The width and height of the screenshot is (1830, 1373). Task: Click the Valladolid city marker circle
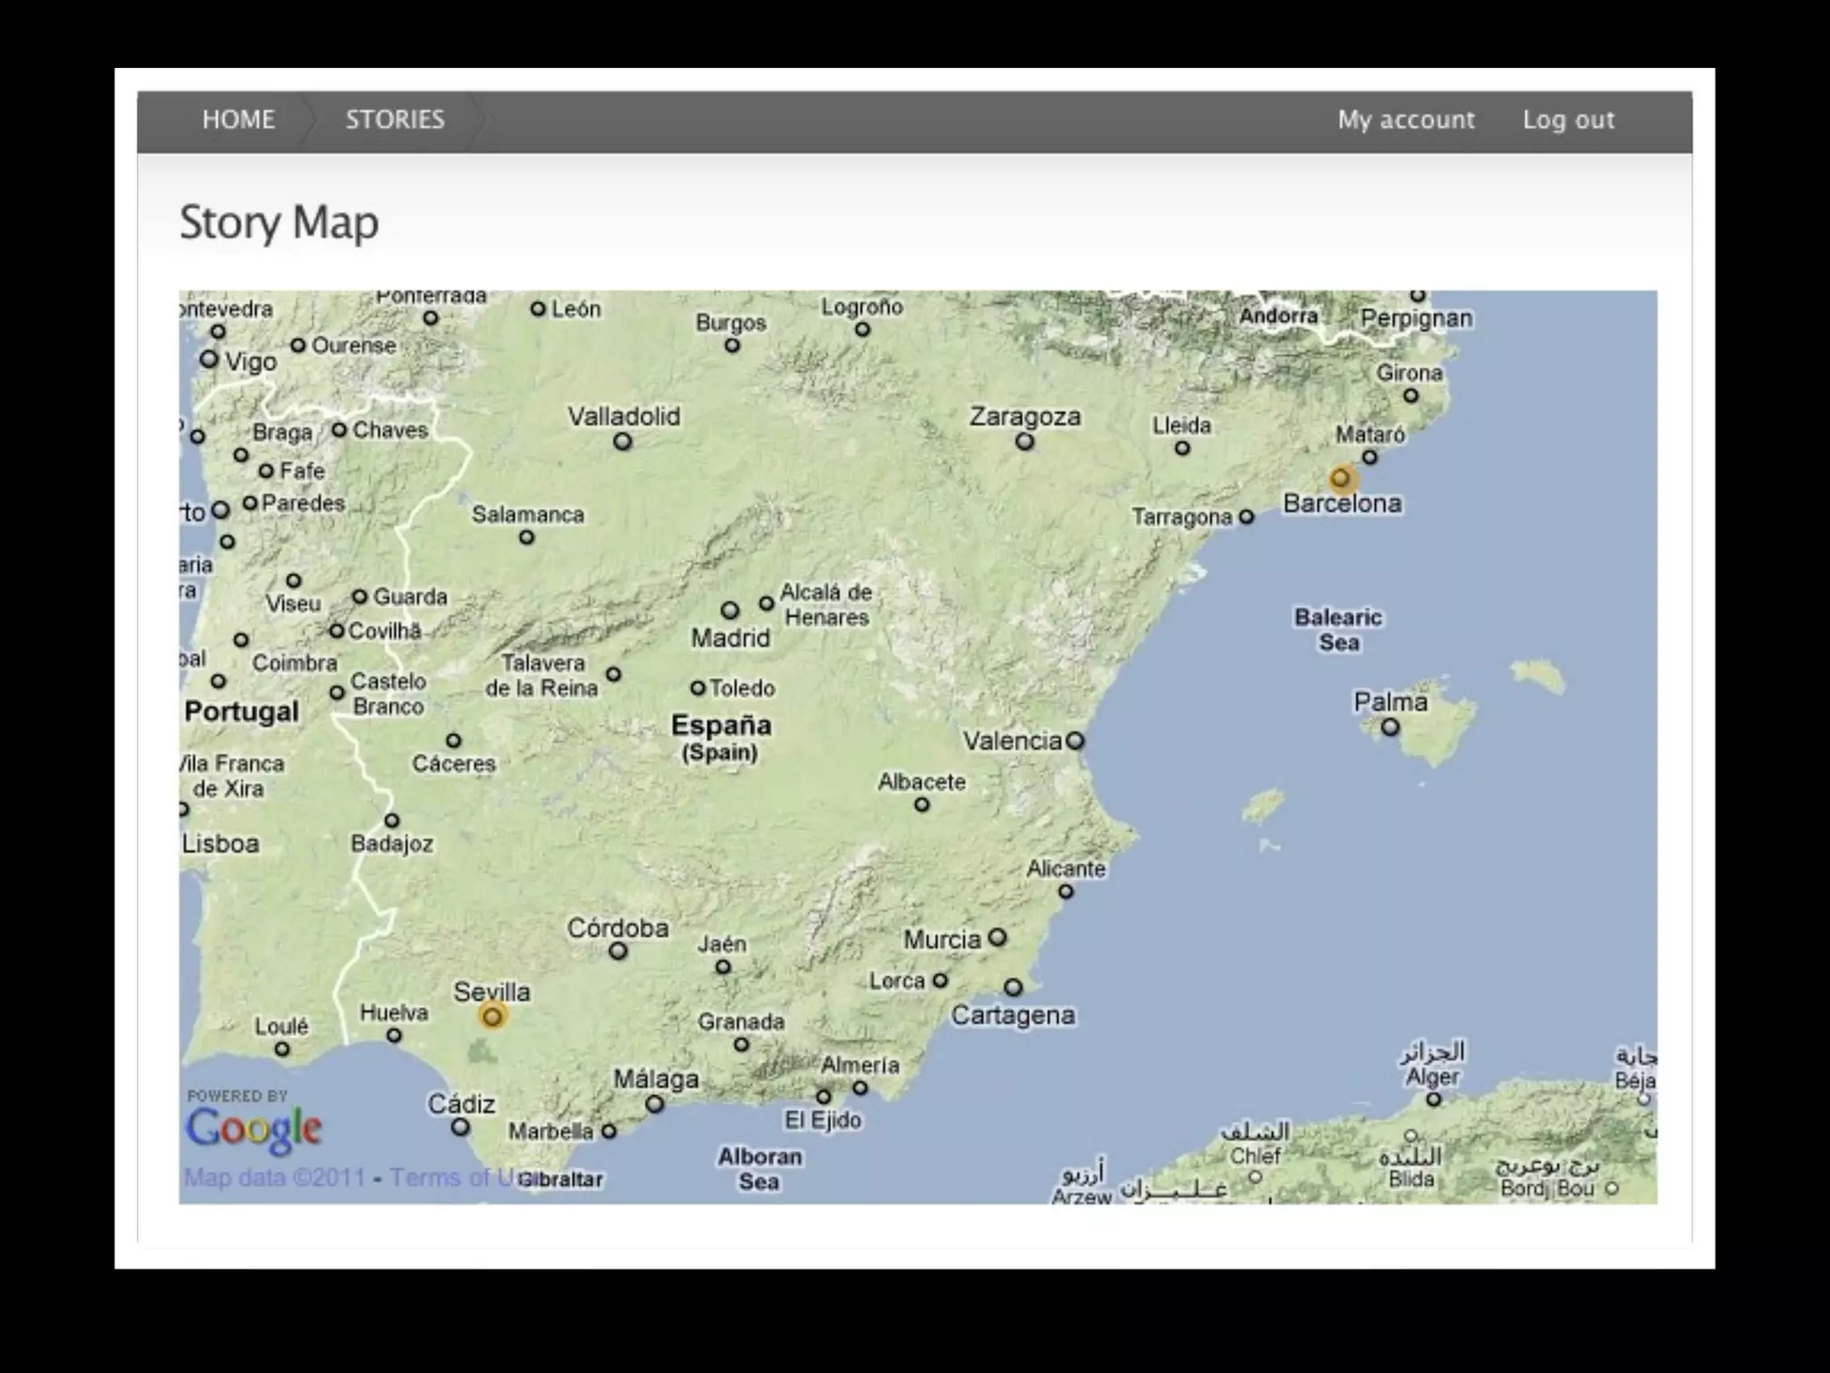tap(623, 442)
